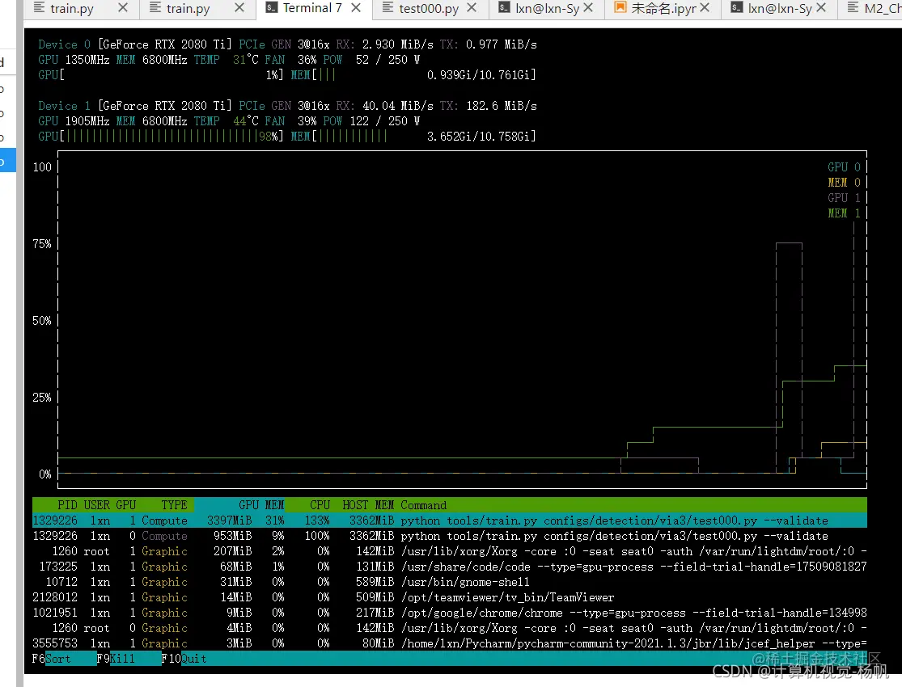Select the Xorg process row using 207MiB
902x687 pixels.
(x=449, y=552)
